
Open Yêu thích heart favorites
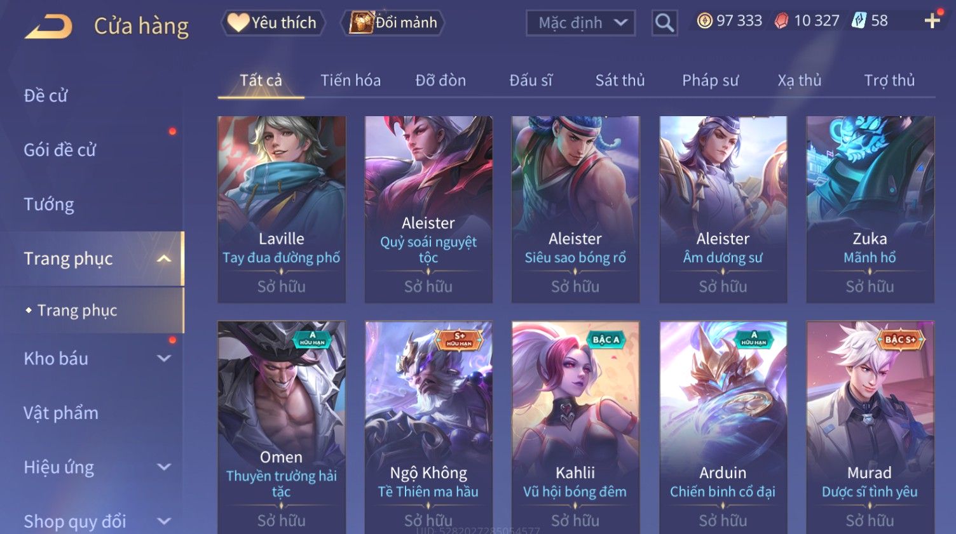pyautogui.click(x=273, y=23)
